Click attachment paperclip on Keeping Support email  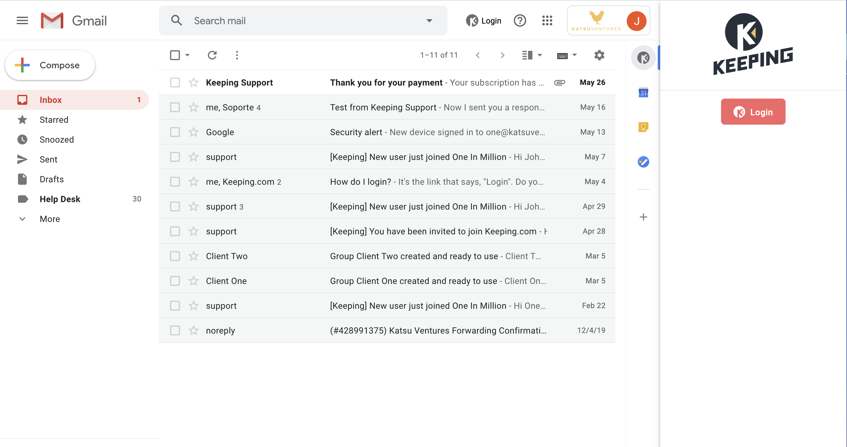click(559, 82)
